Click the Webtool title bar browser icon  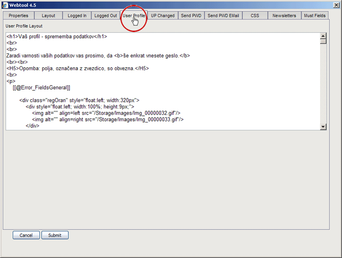tap(5, 5)
